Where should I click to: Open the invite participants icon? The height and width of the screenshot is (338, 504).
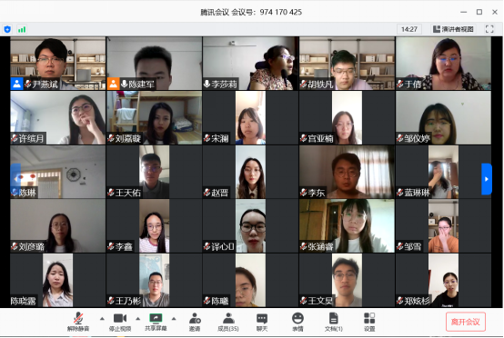tap(195, 322)
